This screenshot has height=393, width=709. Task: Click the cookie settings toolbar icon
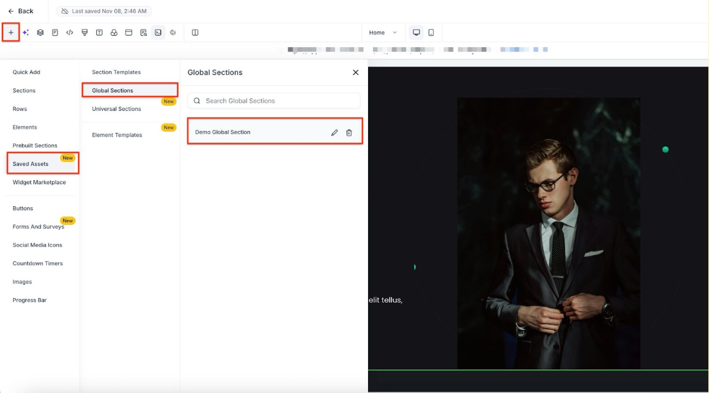(x=173, y=33)
